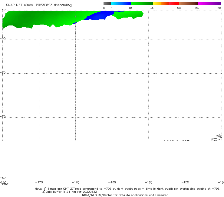
Task: Click the '5' colorbar scale label
Action: (x=111, y=8)
